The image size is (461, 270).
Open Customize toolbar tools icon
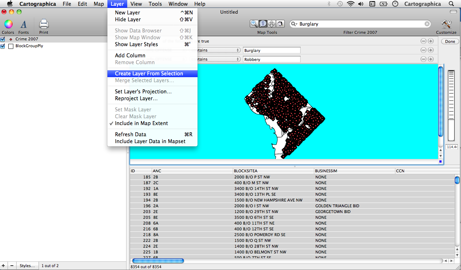pos(446,25)
